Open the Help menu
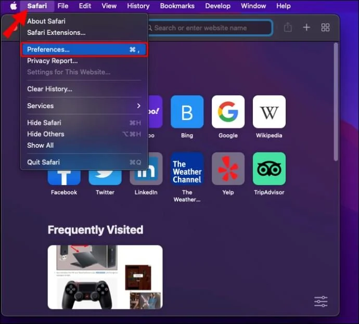 [284, 6]
